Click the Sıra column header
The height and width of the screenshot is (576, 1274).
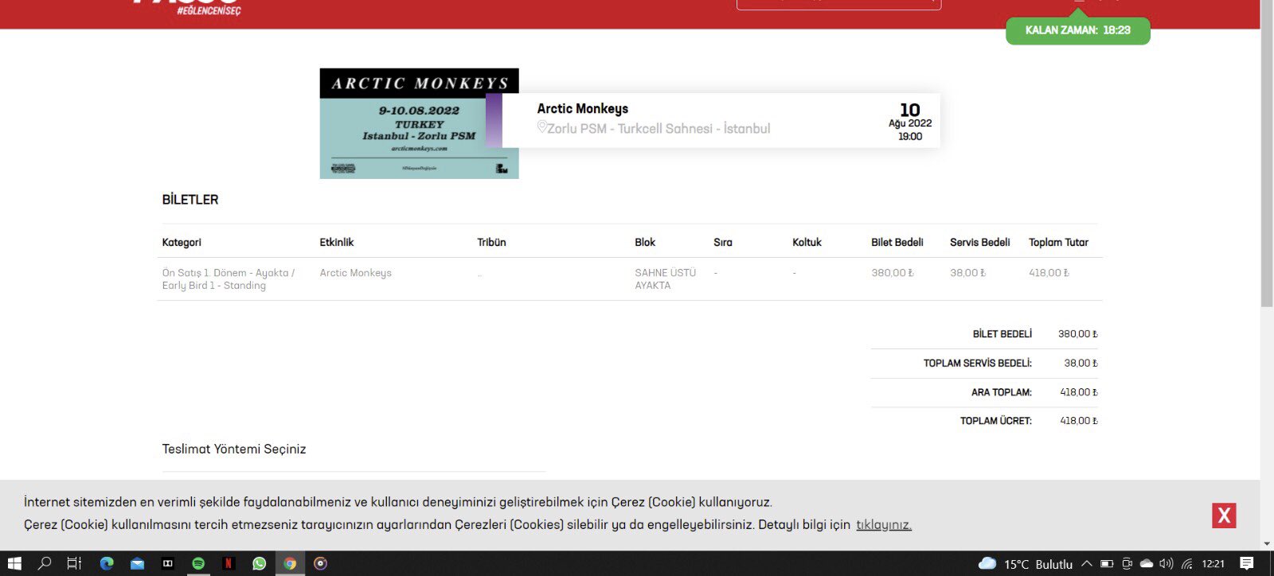723,243
